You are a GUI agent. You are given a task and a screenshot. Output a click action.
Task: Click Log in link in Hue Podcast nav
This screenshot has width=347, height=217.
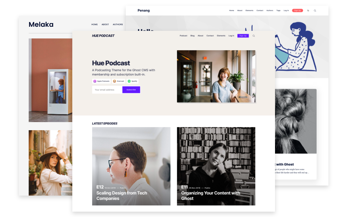click(x=231, y=36)
